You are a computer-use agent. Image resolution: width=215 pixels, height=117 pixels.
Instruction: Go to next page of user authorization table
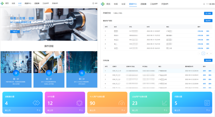pos(211,53)
